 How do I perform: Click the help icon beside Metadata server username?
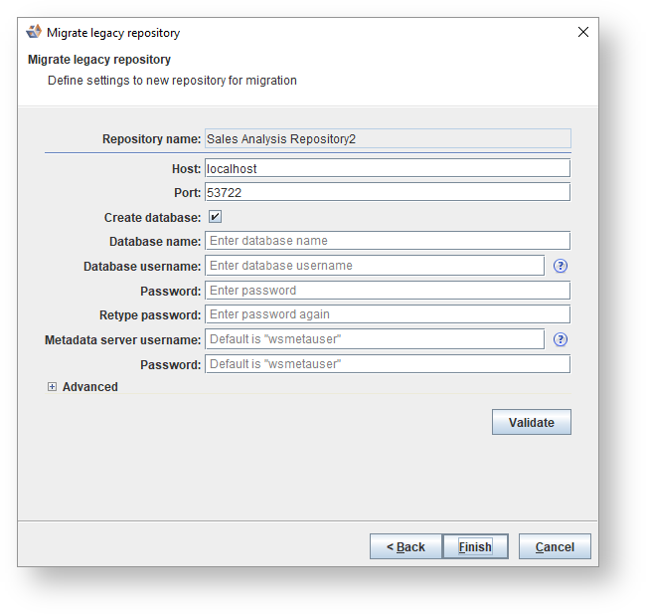coord(561,339)
